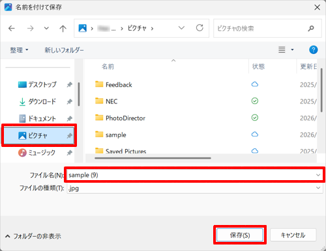
Task: Click the pin icon beside ドキュメント
Action: coord(69,118)
